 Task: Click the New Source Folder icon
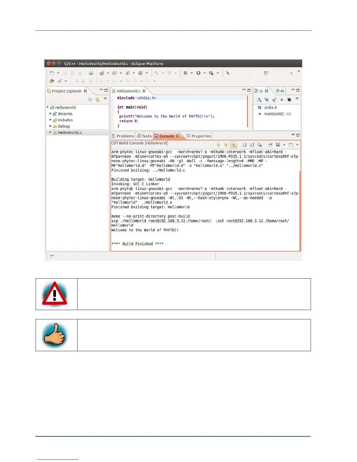tap(115, 73)
